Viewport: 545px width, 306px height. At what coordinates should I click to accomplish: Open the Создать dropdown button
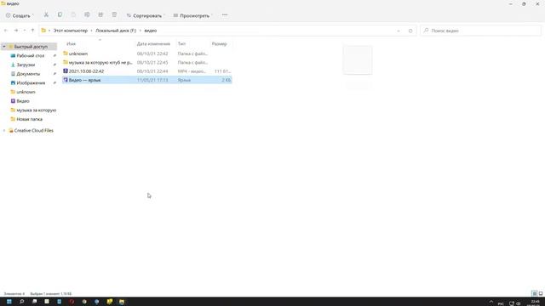pos(20,15)
